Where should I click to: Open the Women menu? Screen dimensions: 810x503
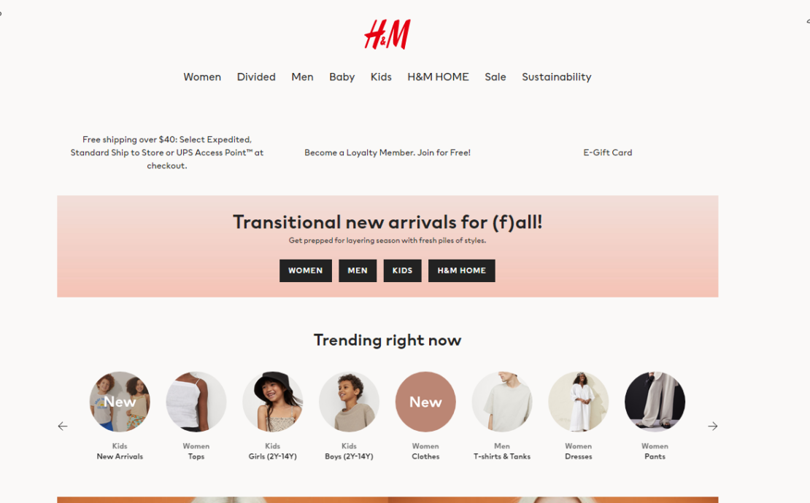coord(202,77)
